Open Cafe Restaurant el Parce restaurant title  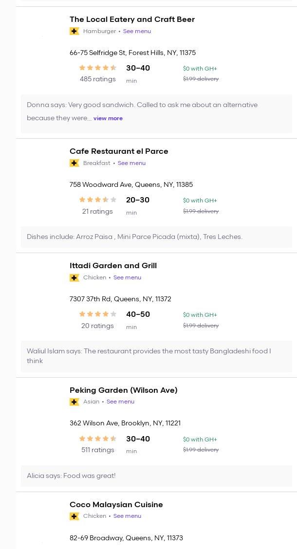coord(119,151)
